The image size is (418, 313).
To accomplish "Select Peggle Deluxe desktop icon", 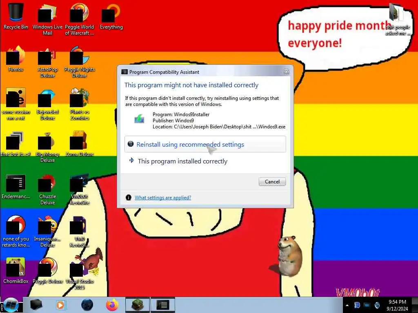I will [x=47, y=271].
